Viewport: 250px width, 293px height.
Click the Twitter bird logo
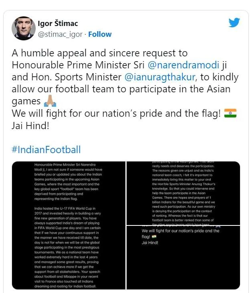point(234,22)
